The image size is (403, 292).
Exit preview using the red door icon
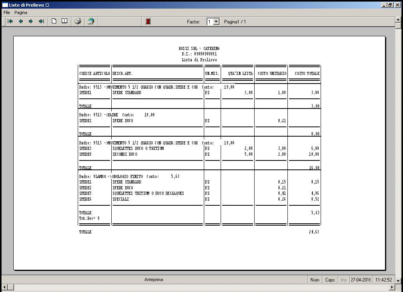click(x=148, y=21)
